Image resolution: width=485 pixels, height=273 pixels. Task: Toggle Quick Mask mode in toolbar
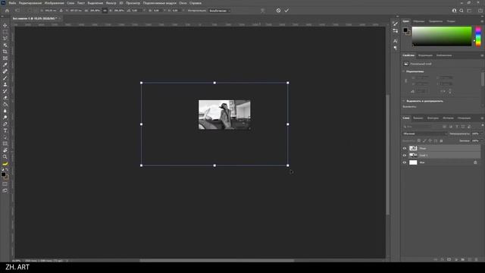[x=5, y=184]
